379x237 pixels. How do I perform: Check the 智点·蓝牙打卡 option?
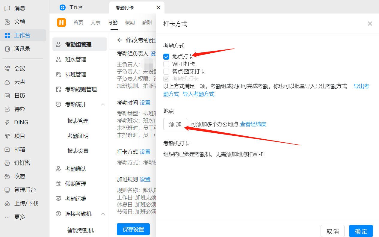[166, 71]
